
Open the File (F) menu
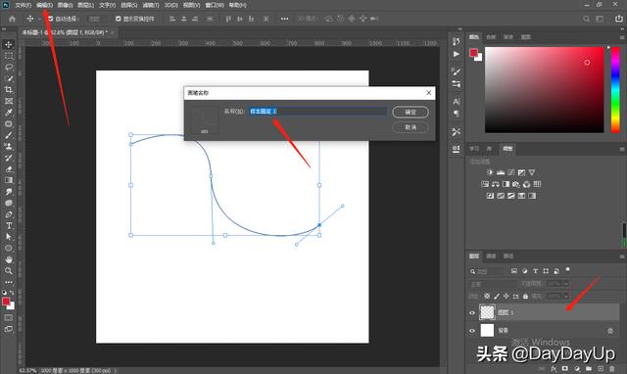coord(23,5)
